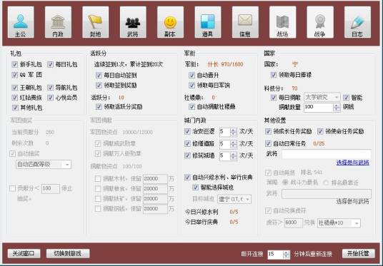The height and width of the screenshot is (266, 383).
Task: Click the 捐献数量 input field
Action: click(318, 108)
